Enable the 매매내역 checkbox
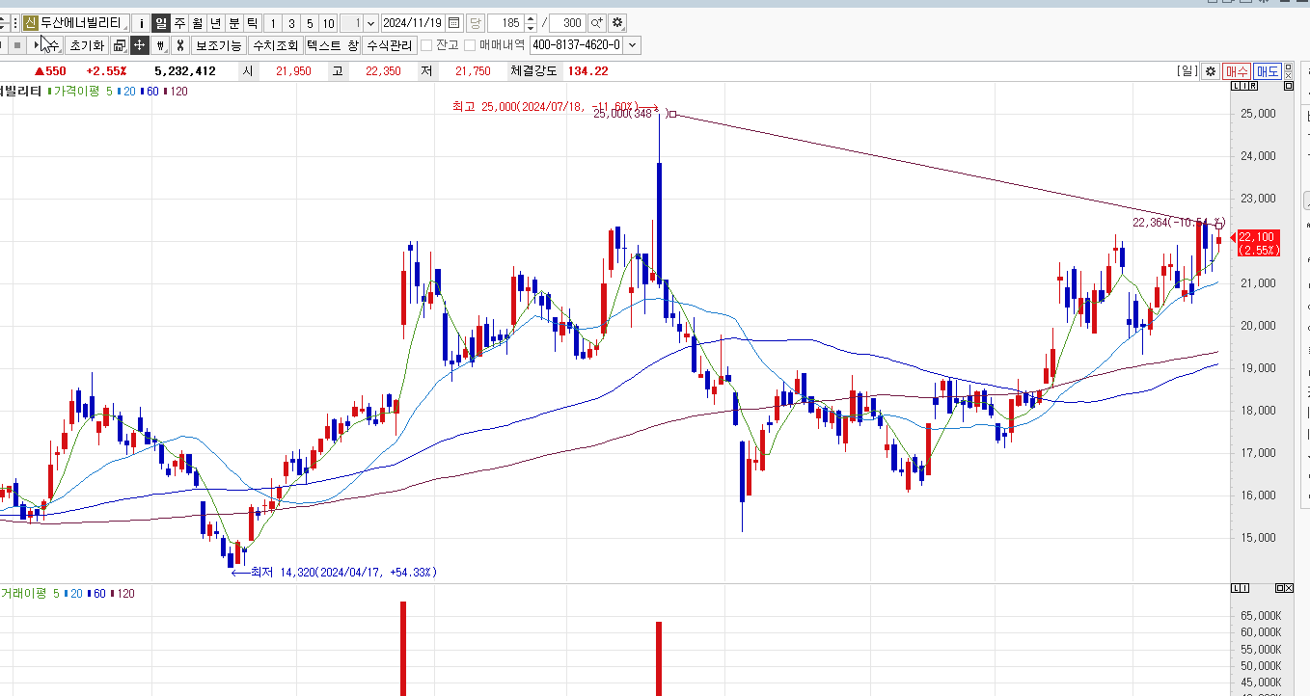 click(x=471, y=45)
